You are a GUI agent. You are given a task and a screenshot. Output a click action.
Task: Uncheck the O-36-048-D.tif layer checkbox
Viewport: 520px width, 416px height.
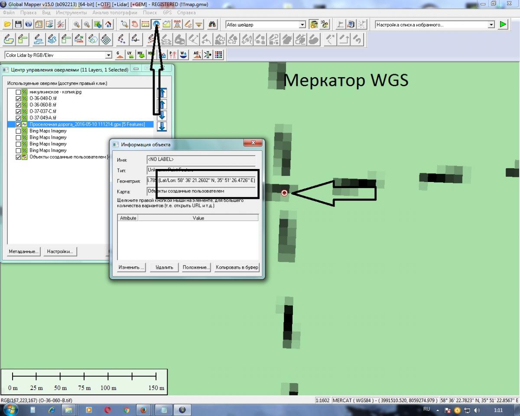[x=18, y=99]
